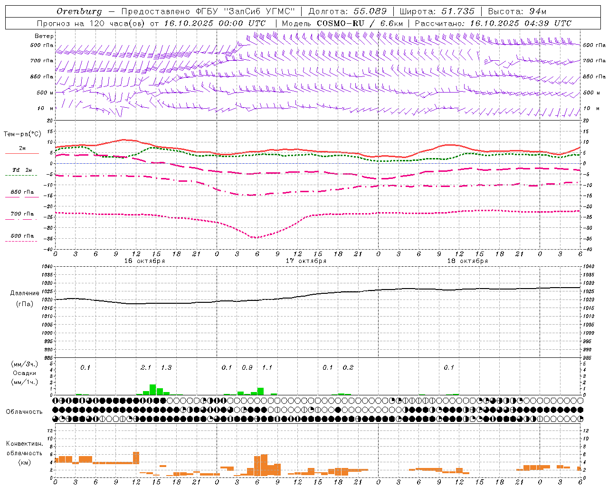The height and width of the screenshot is (486, 608).
Task: Click the '18 октября' date label
Action: 467,261
